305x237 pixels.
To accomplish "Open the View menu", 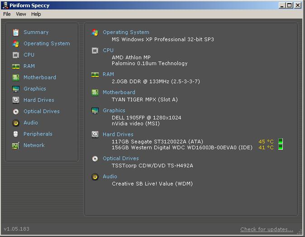I will tap(21, 14).
